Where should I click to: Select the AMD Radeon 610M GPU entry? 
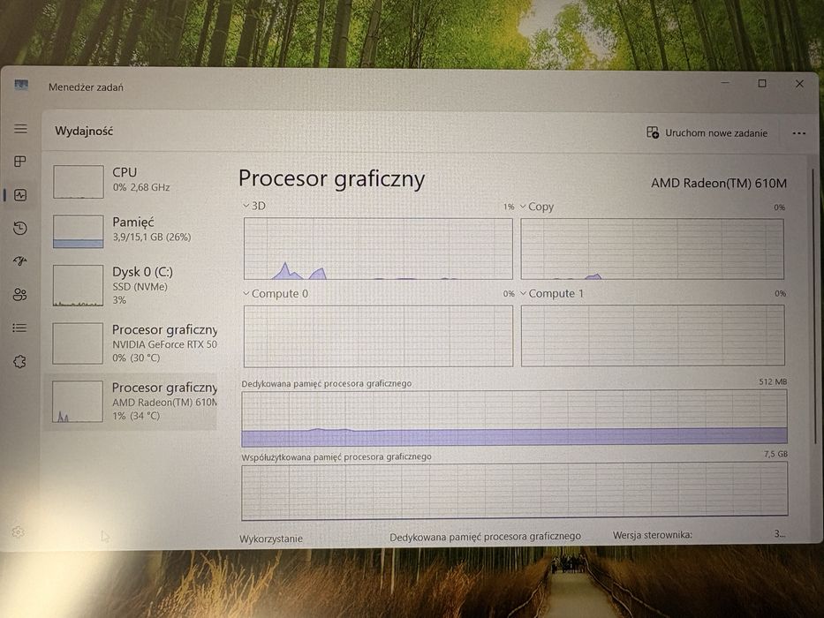pos(132,402)
